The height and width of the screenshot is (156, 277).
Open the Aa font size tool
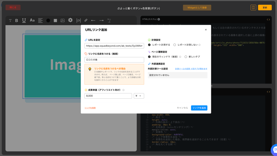click(32, 20)
